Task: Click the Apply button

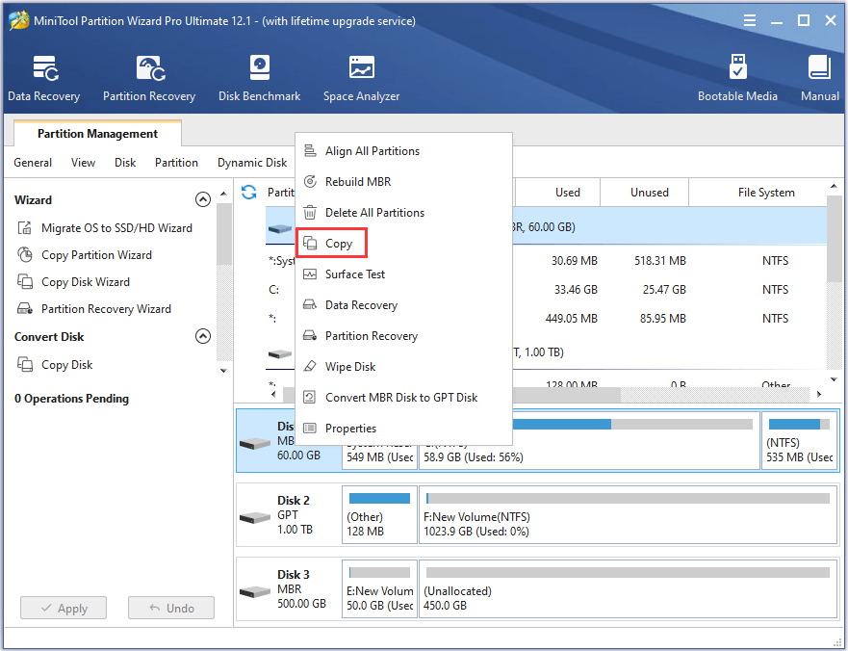Action: [64, 608]
